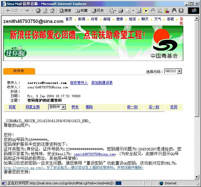The image size is (201, 187).
Task: Go to next message via 后一封
Action: coord(154,107)
